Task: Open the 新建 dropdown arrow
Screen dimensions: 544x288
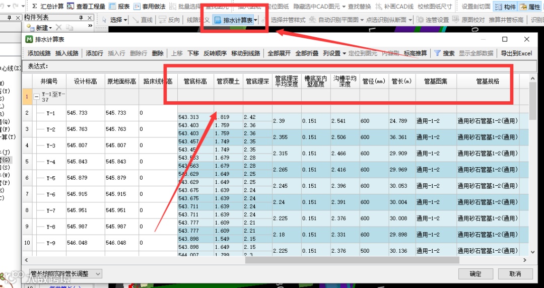Action: tap(51, 28)
